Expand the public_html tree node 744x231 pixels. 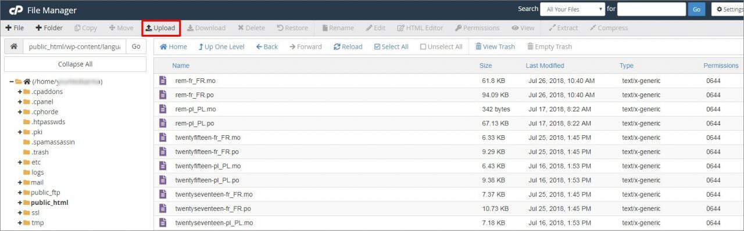20,203
